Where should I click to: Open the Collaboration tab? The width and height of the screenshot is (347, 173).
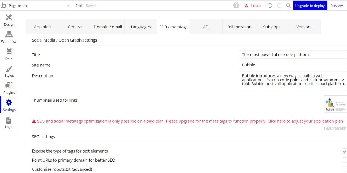tap(239, 27)
